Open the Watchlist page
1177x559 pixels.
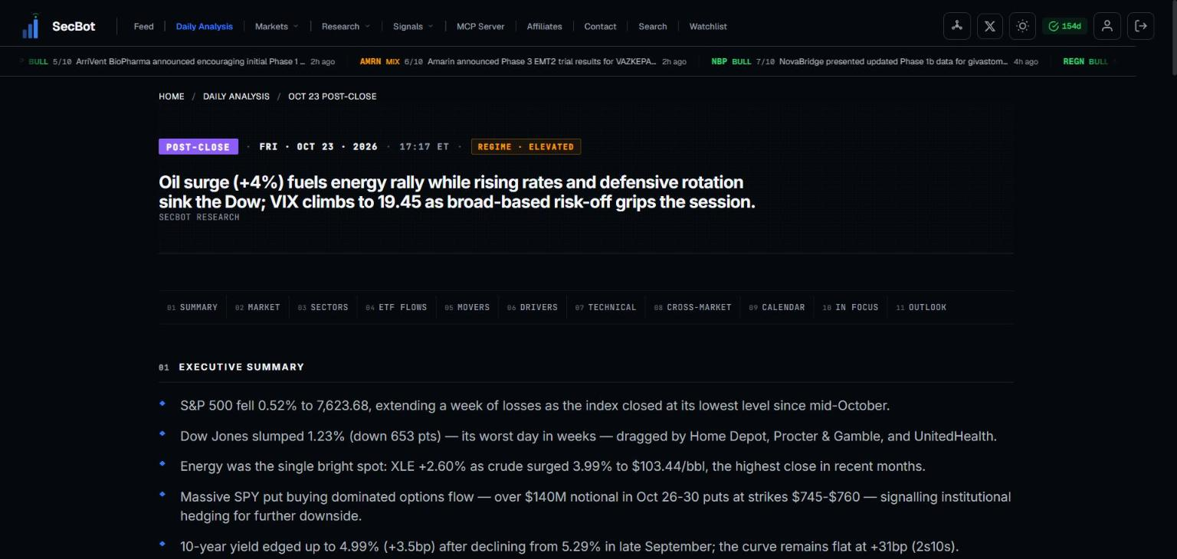(x=708, y=26)
